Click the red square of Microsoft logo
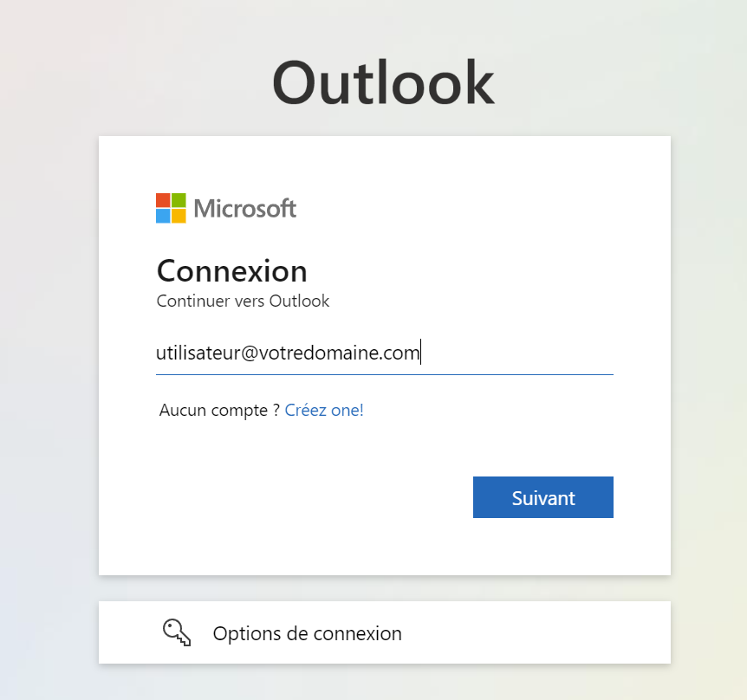 [x=163, y=200]
